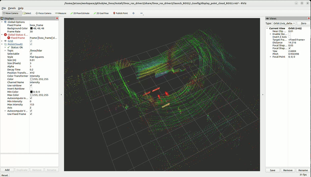This screenshot has height=177, width=311.
Task: Click the Yaw value 2.6604
Action: pos(292,51)
